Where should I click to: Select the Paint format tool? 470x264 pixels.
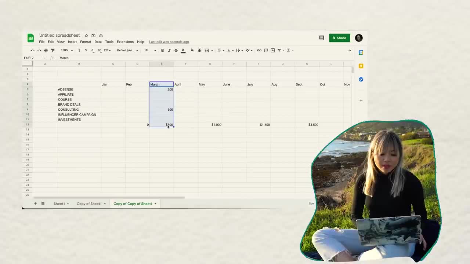(x=53, y=50)
